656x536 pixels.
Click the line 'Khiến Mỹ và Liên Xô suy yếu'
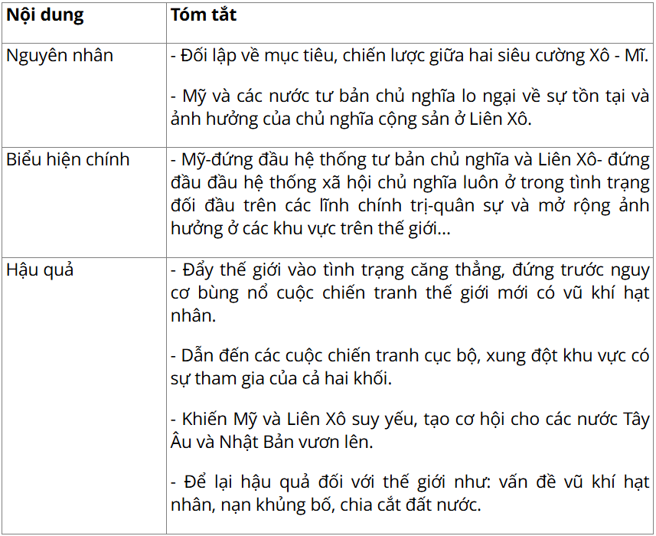(410, 420)
